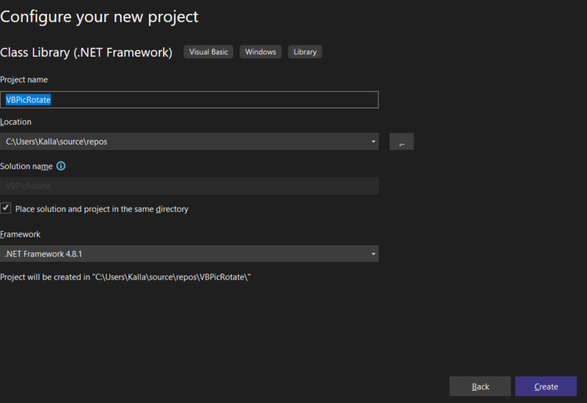Click the 'Project will be created in' path text

[125, 278]
